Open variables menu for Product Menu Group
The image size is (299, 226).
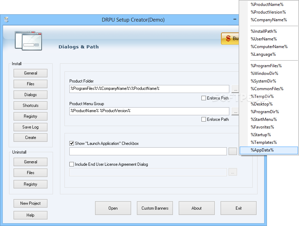click(236, 111)
